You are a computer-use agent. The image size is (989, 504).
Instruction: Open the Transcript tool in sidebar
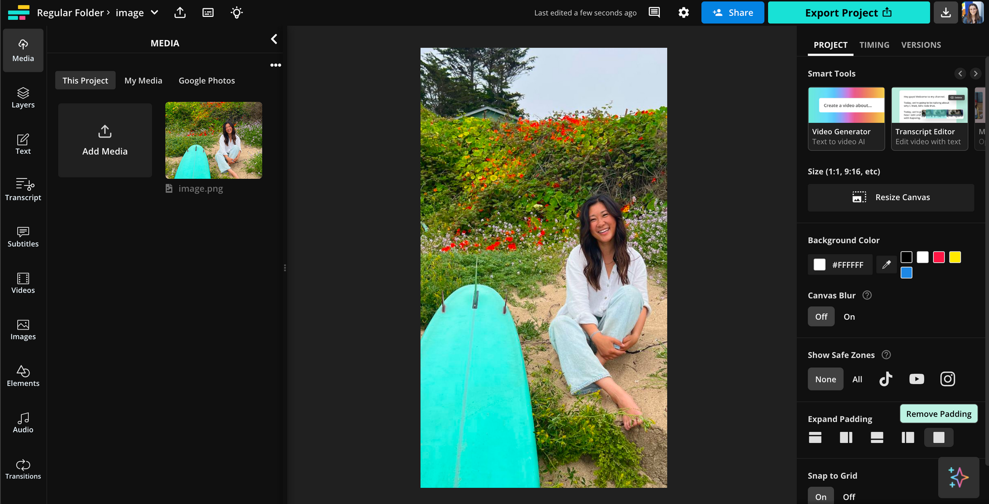tap(23, 190)
